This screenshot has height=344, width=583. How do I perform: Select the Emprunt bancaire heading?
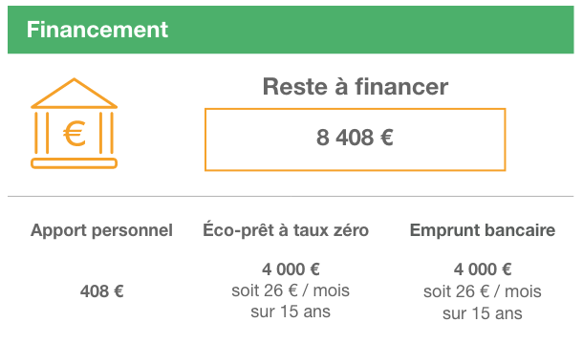(483, 230)
